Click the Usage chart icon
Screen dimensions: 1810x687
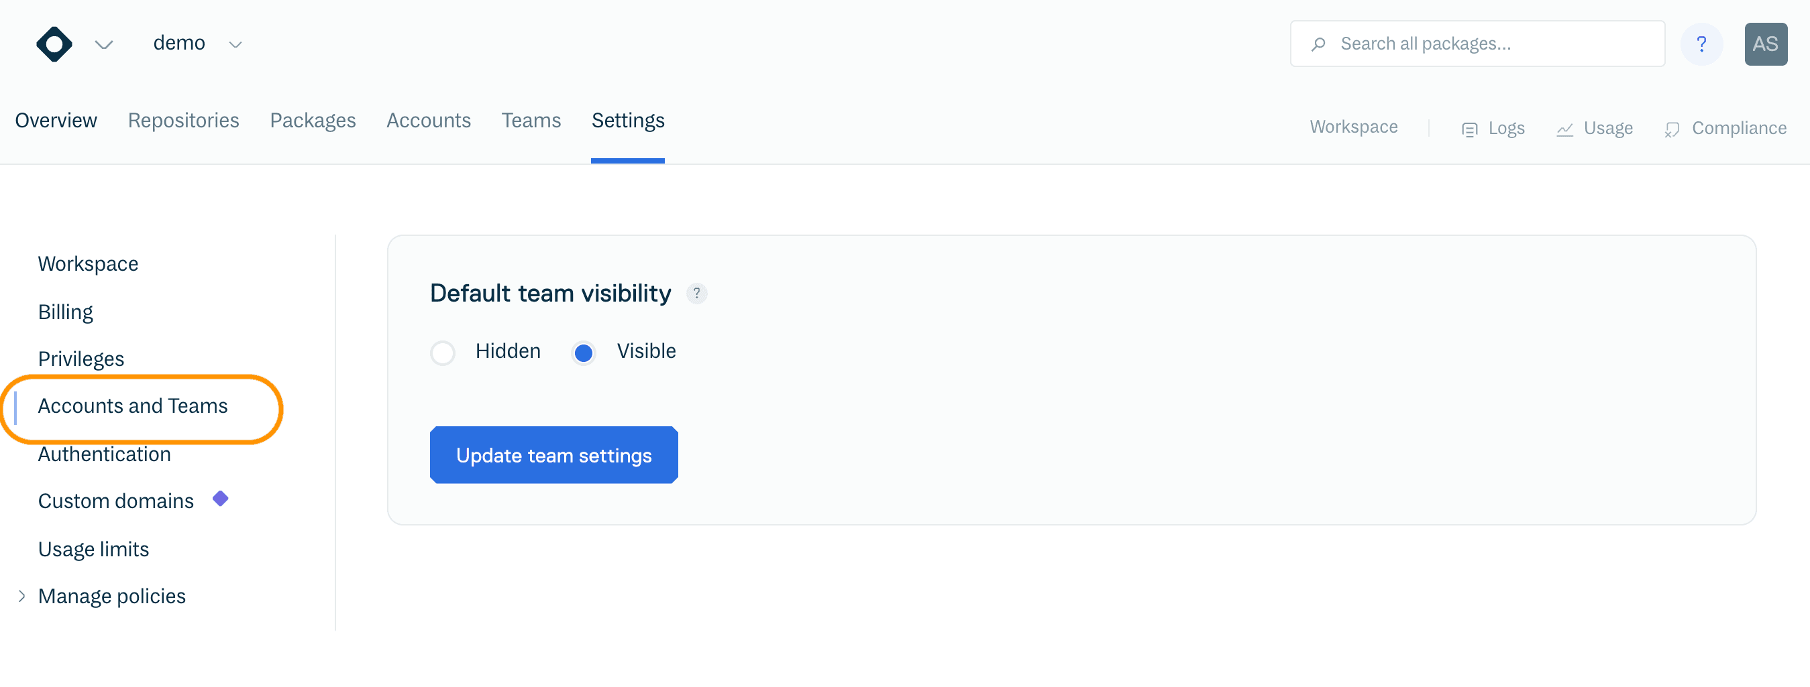click(1564, 129)
